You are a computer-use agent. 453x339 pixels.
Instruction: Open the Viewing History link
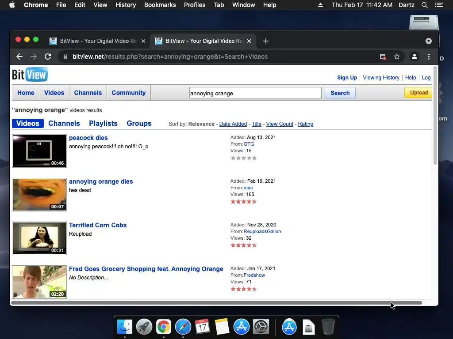381,78
